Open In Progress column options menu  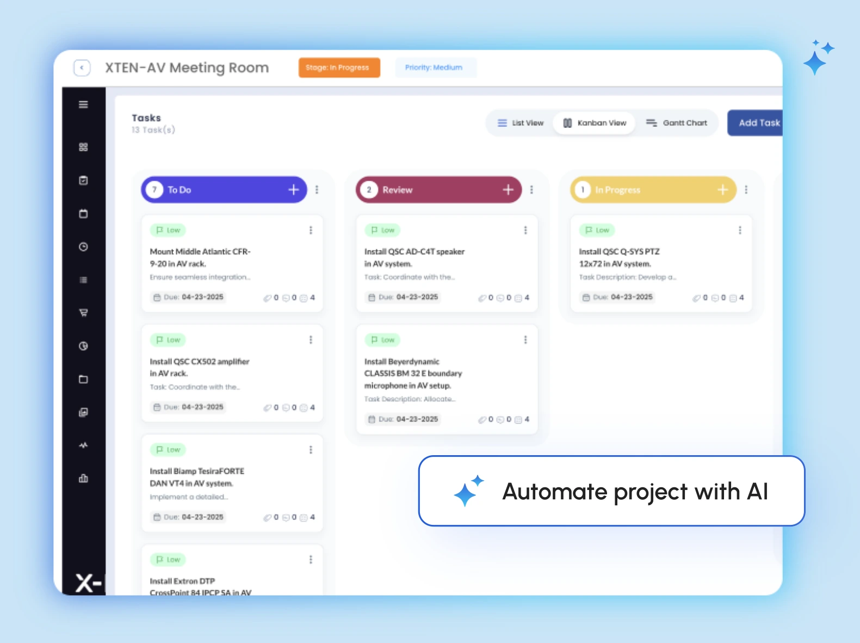pos(746,189)
